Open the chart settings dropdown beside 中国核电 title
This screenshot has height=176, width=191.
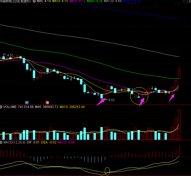click(34, 1)
